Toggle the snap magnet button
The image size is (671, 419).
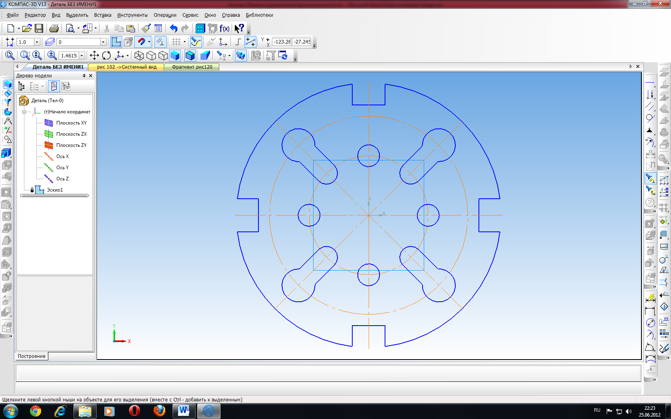coord(141,42)
